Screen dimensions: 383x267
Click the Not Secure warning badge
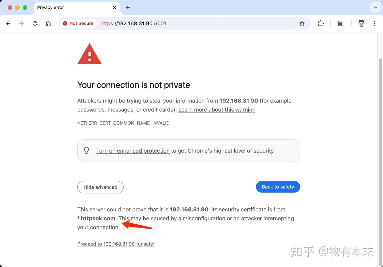click(78, 23)
